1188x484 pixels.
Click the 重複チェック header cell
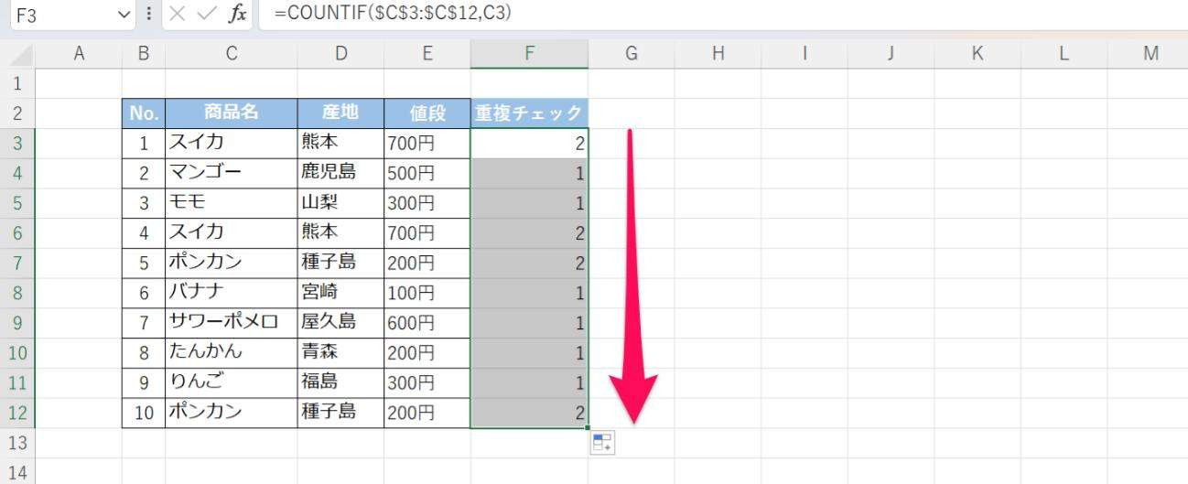click(x=529, y=113)
